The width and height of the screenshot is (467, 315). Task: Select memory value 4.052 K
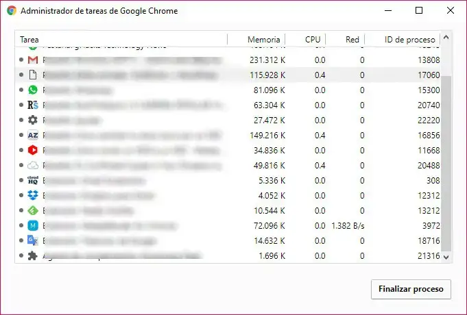coord(272,195)
